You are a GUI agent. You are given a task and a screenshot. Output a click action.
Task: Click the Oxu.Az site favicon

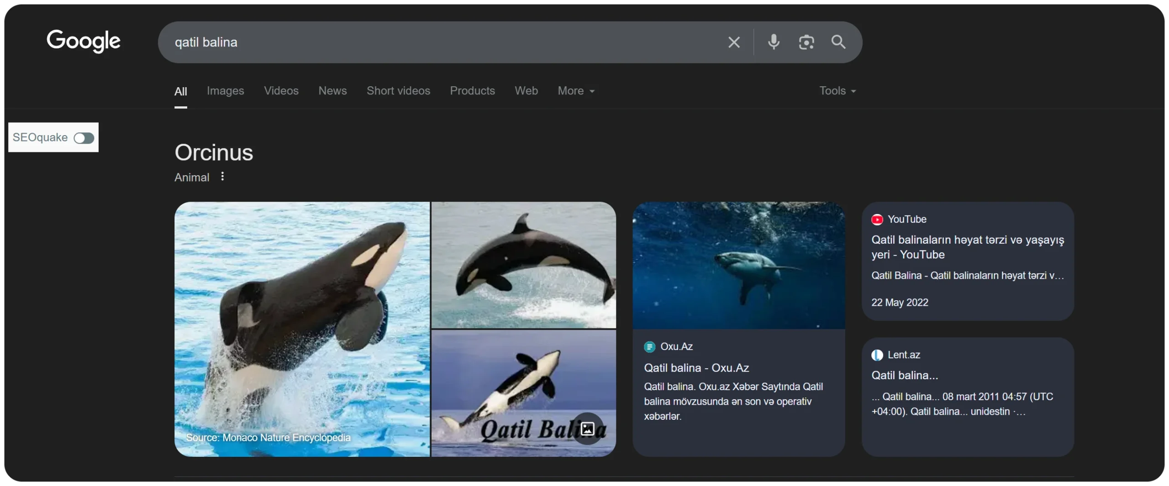[x=649, y=347]
